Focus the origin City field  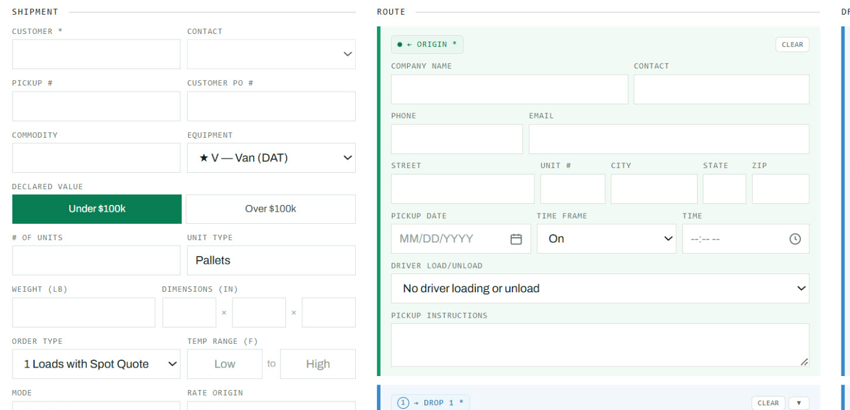pyautogui.click(x=654, y=189)
